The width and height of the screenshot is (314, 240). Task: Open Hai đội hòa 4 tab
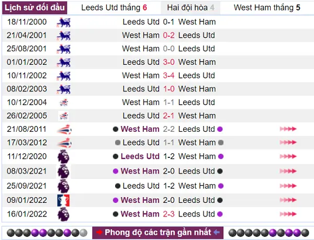tap(190, 8)
